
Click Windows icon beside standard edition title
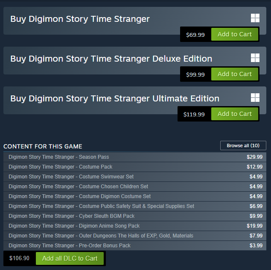point(255,18)
